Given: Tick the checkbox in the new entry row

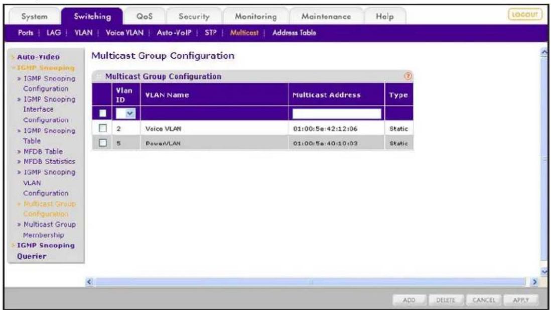Looking at the screenshot, I should (102, 114).
